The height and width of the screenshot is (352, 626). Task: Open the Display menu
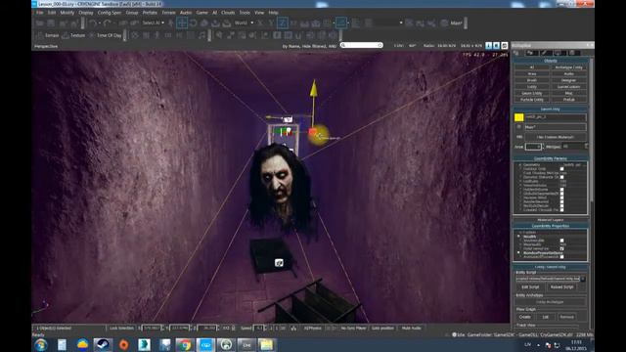86,13
